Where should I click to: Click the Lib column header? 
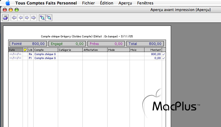[30, 50]
